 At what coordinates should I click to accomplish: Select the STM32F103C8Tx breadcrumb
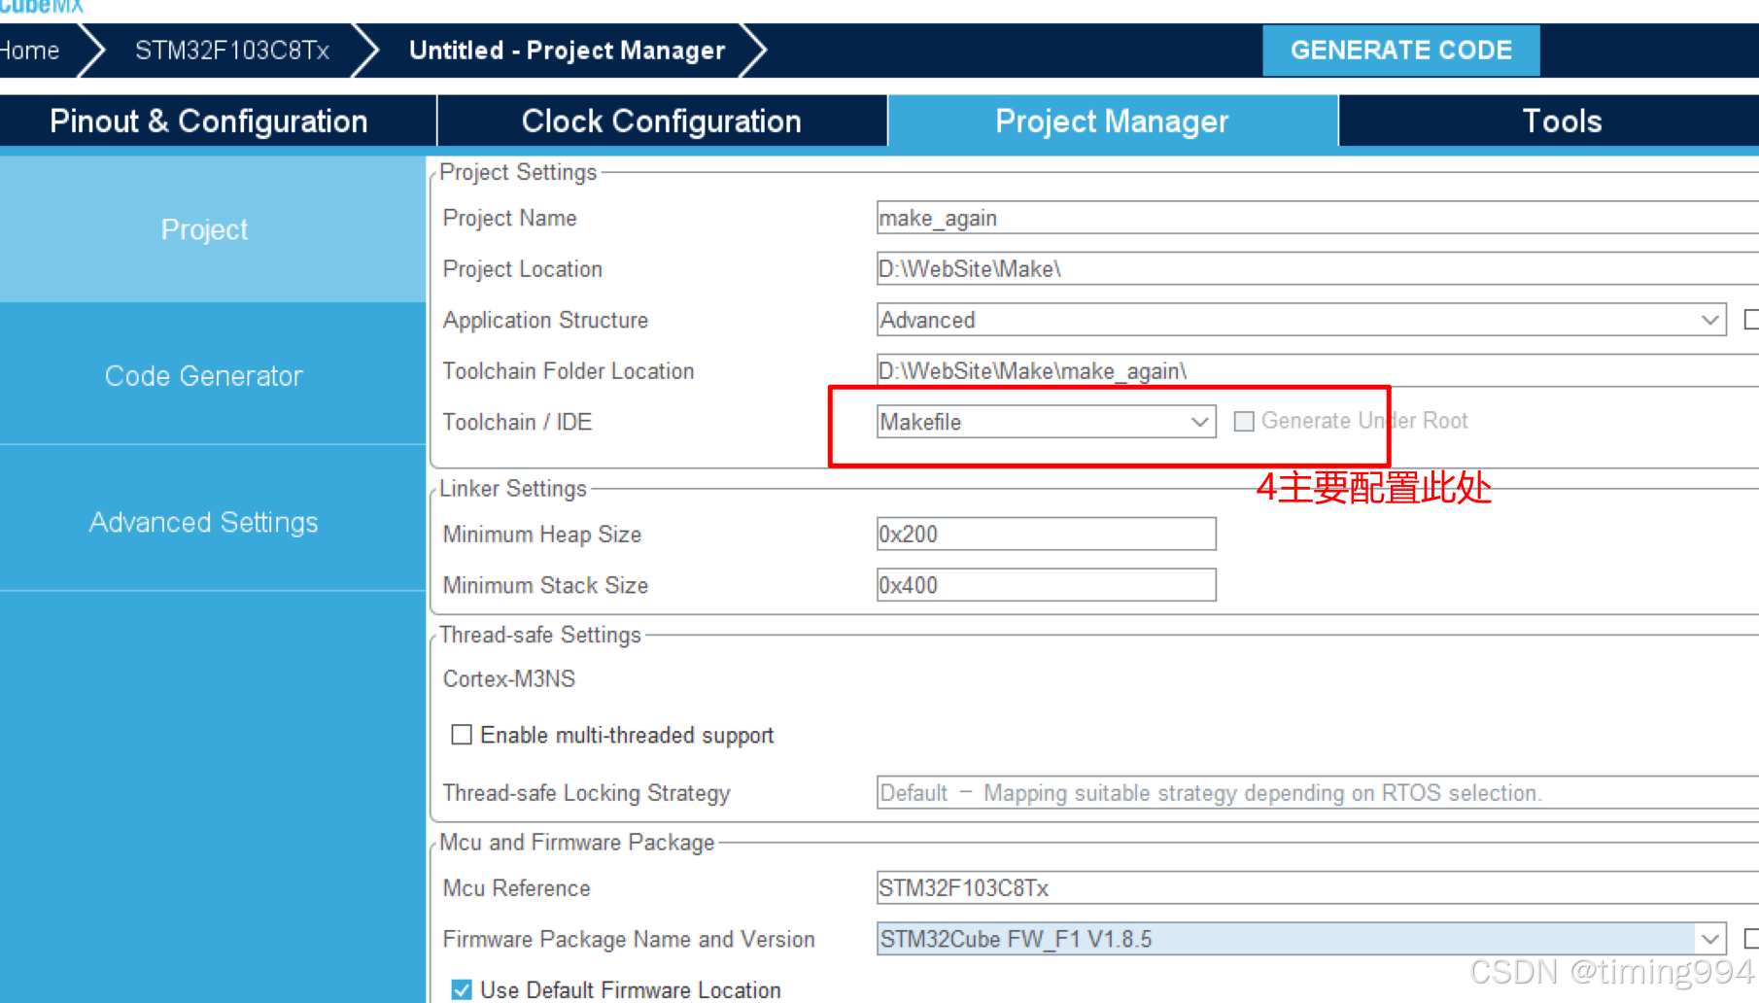(231, 51)
